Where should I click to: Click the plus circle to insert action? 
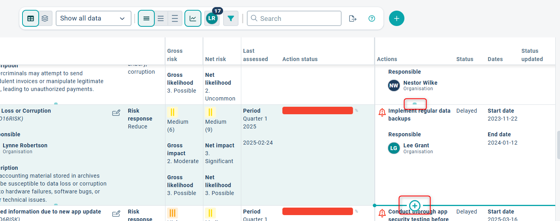414,206
